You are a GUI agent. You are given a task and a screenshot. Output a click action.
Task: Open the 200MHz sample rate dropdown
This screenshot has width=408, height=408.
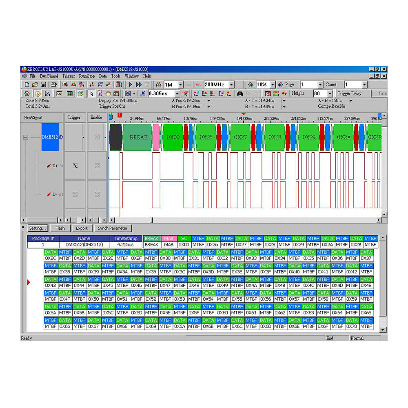coord(231,84)
